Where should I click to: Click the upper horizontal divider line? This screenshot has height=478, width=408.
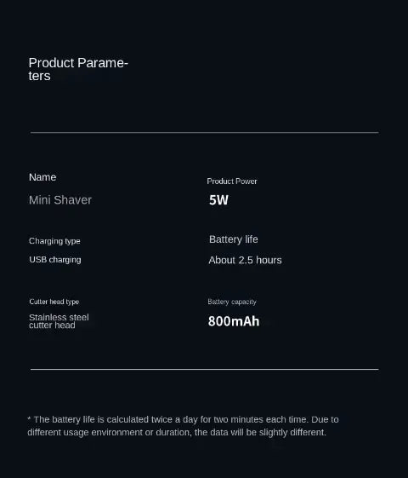point(205,133)
